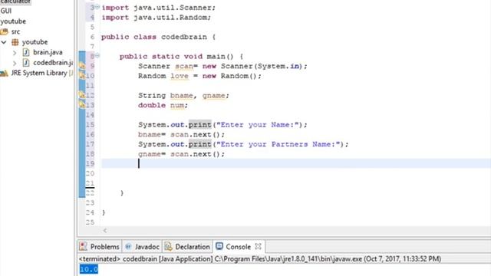Click the 'Enter your Partners Name:' string
This screenshot has height=276, width=491.
(x=278, y=144)
